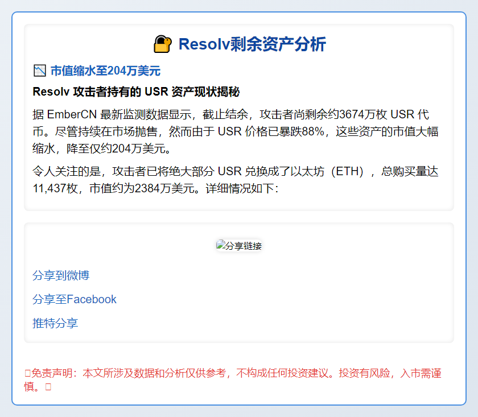Click the paragraph starting 令人关注的是
The image size is (478, 417).
(236, 180)
